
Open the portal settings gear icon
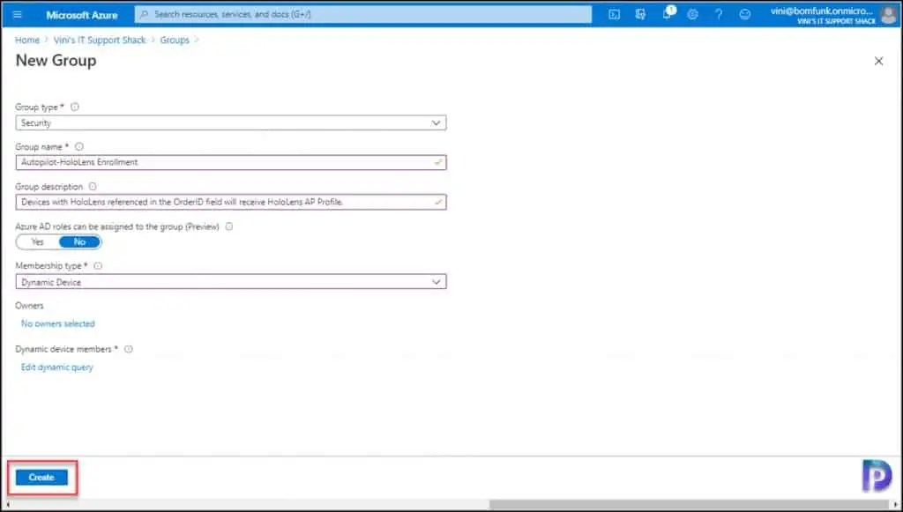pyautogui.click(x=691, y=13)
